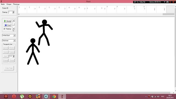Click the recorder camera snapshot icon
Image resolution: width=176 pixels, height=99 pixels.
click(167, 2)
